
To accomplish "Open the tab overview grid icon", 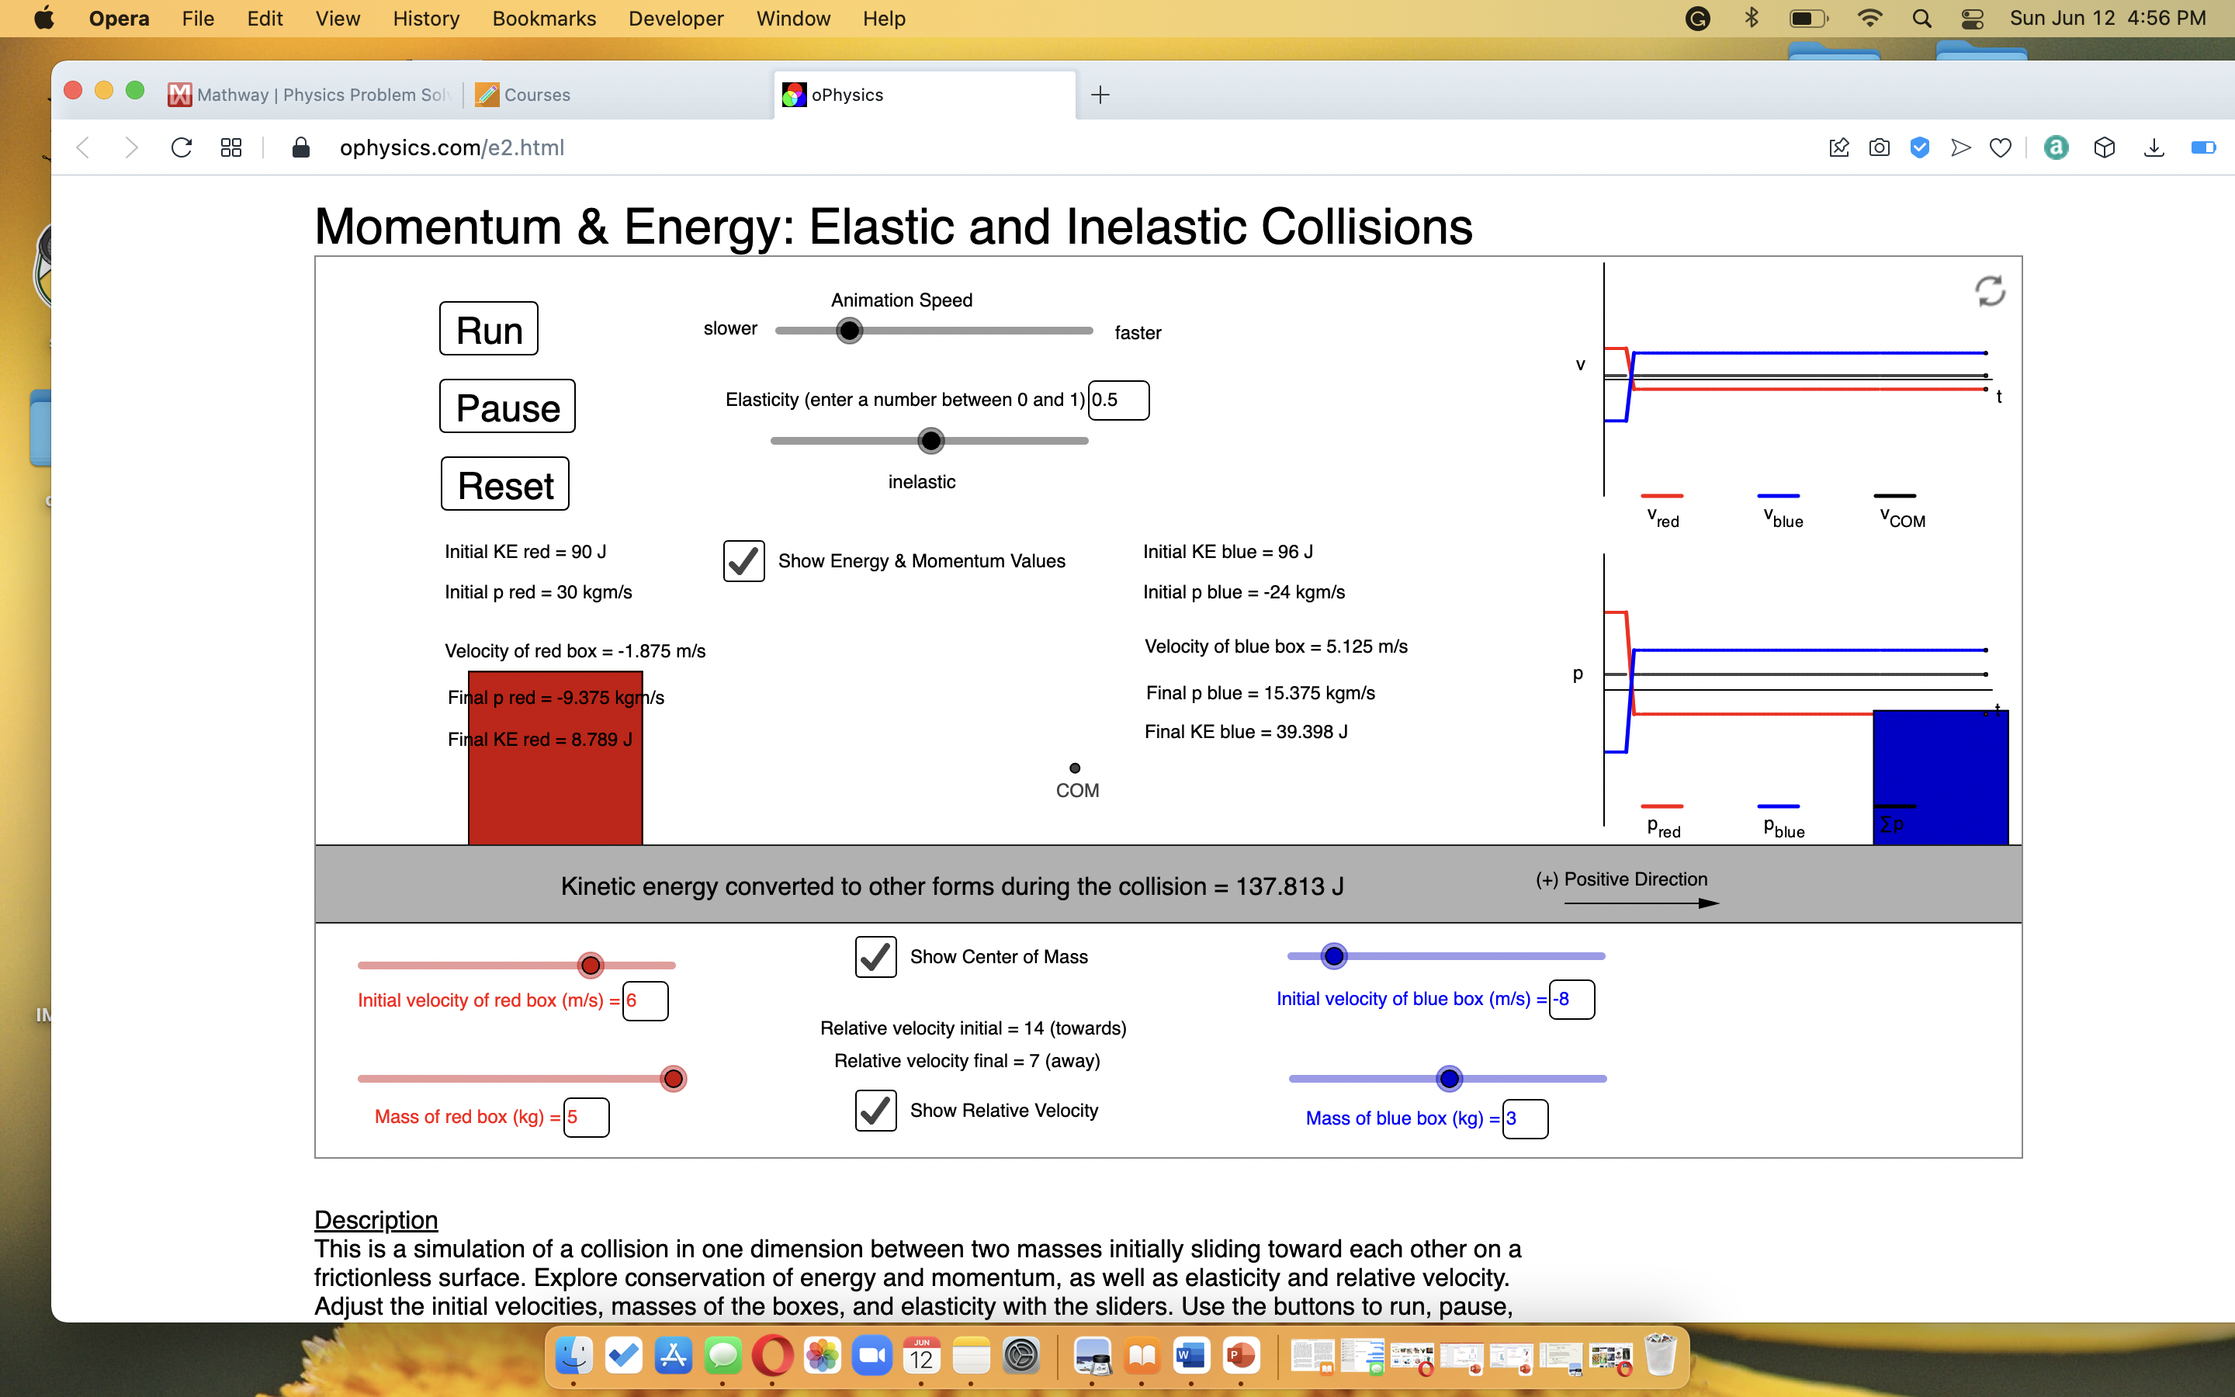I will coord(230,147).
